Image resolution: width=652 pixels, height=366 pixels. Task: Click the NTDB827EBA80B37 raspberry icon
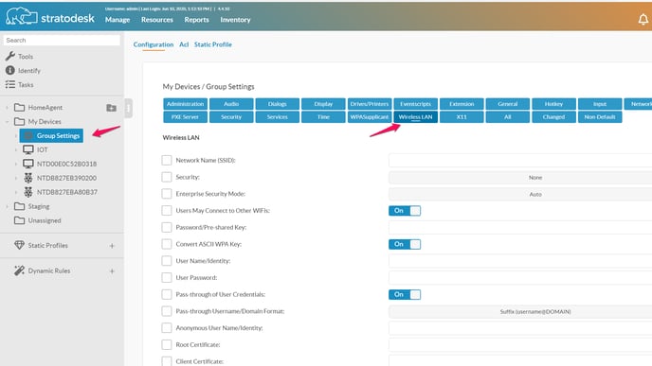pos(28,192)
